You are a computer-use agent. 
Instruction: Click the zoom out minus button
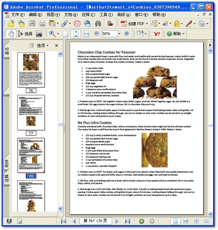pos(97,34)
